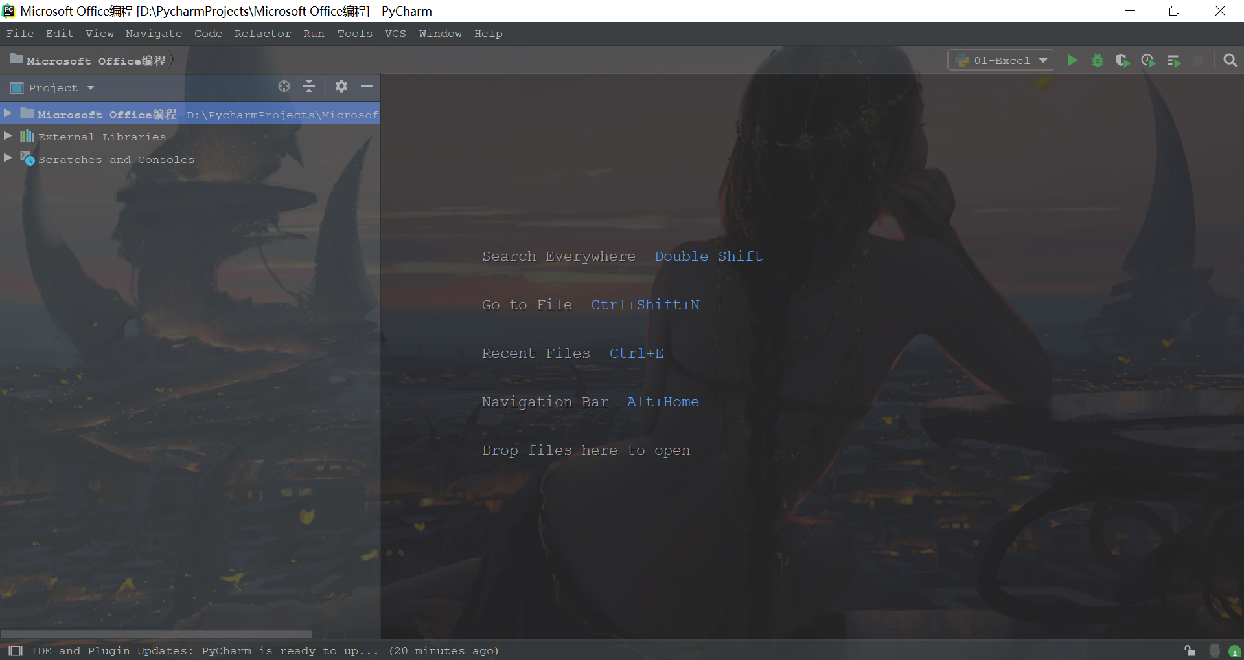Open the Code menu
The width and height of the screenshot is (1244, 660).
click(x=208, y=34)
